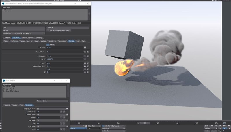Click the Clip Below value field
This screenshot has height=132, width=231.
pos(65,48)
